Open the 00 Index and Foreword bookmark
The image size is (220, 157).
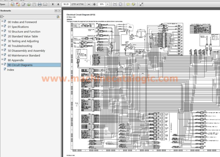22,22
